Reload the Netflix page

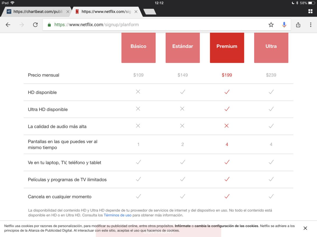[35, 25]
